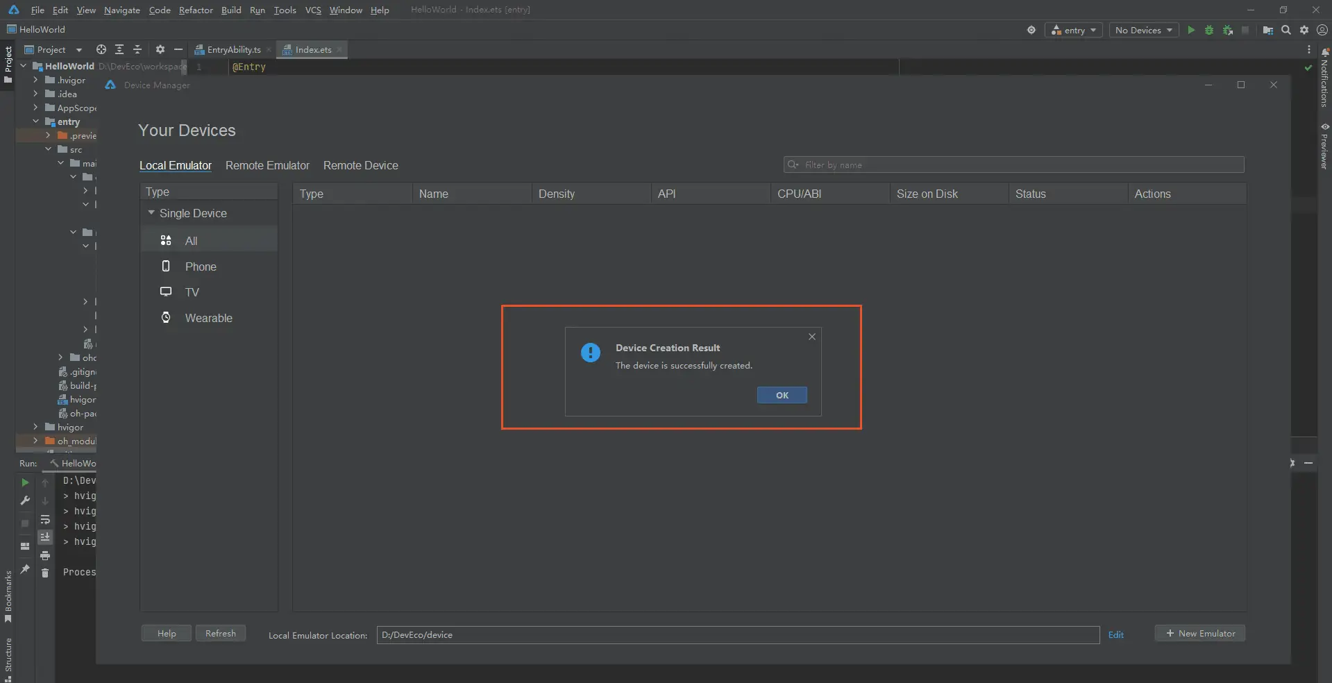
Task: Open IDE settings gear in top toolbar
Action: coord(1304,30)
